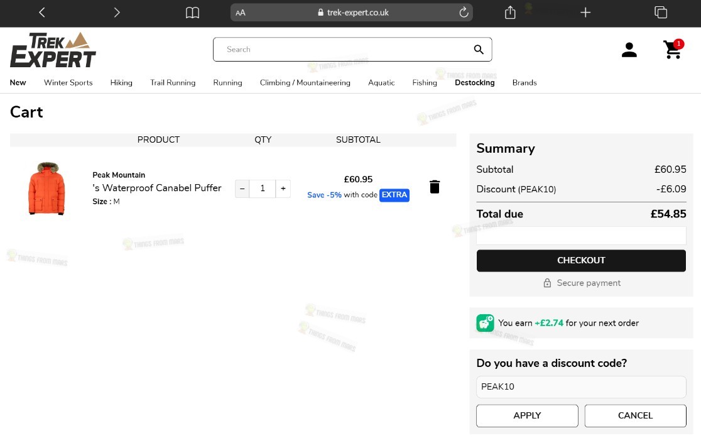Go forward with the browser forward arrow
The image size is (701, 438).
coord(117,13)
